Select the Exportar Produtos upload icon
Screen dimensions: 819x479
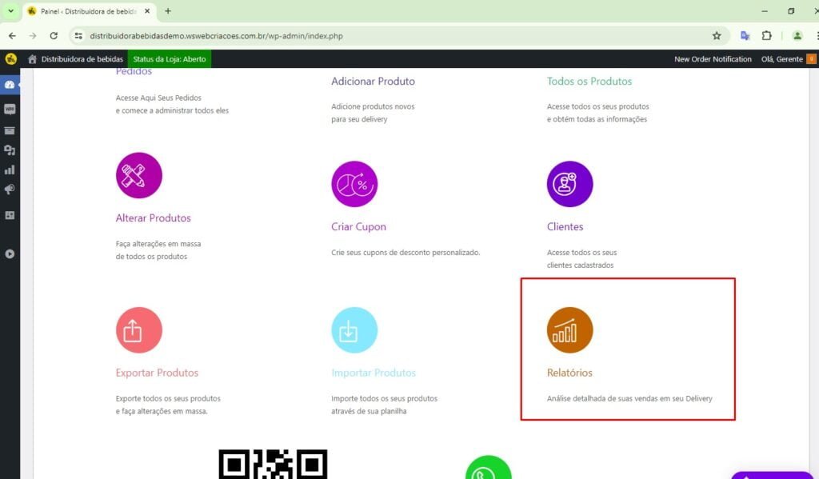[138, 329]
